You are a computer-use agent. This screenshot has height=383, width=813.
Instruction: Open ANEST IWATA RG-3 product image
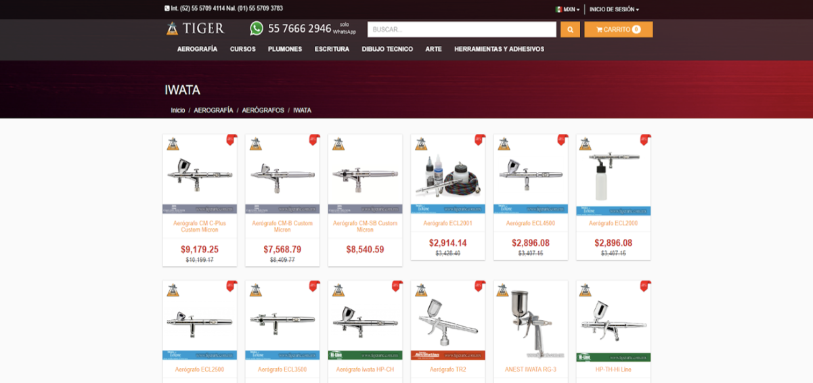[x=531, y=320]
